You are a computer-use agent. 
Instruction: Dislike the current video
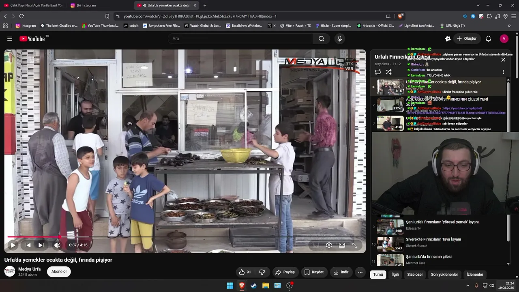[262, 272]
